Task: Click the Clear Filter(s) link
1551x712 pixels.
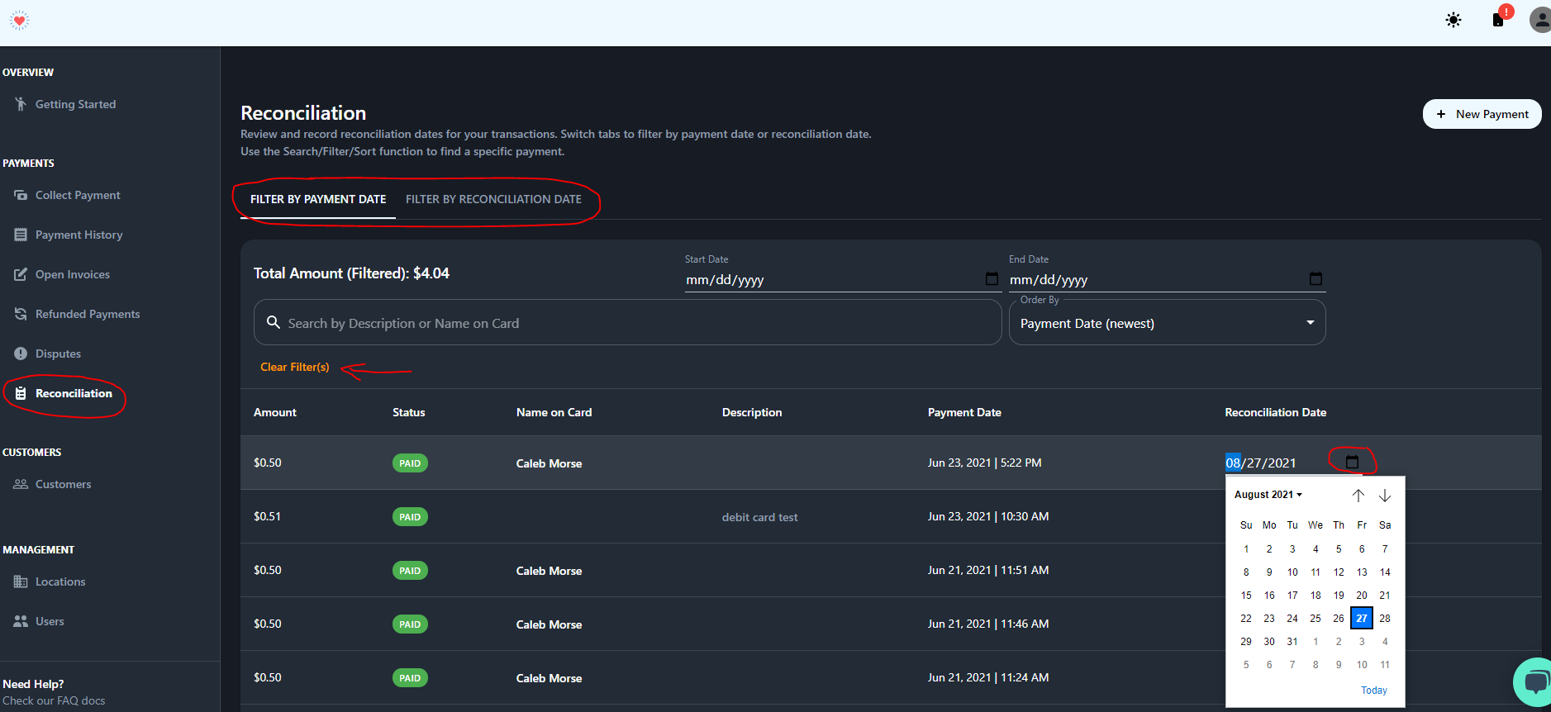Action: (x=295, y=367)
